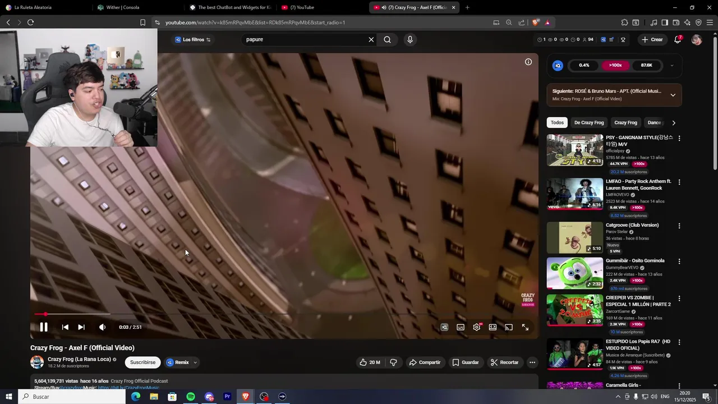This screenshot has height=404, width=718.
Task: Bookmark this page icon
Action: (142, 22)
